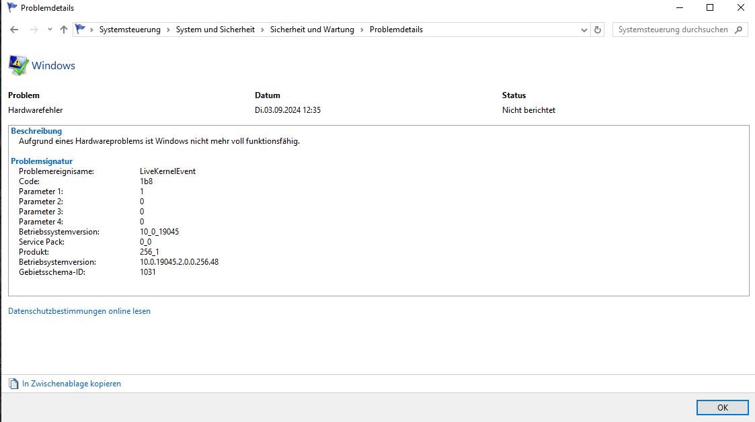Click the Windows problem report icon
Screen dimensions: 755x422
[18, 65]
